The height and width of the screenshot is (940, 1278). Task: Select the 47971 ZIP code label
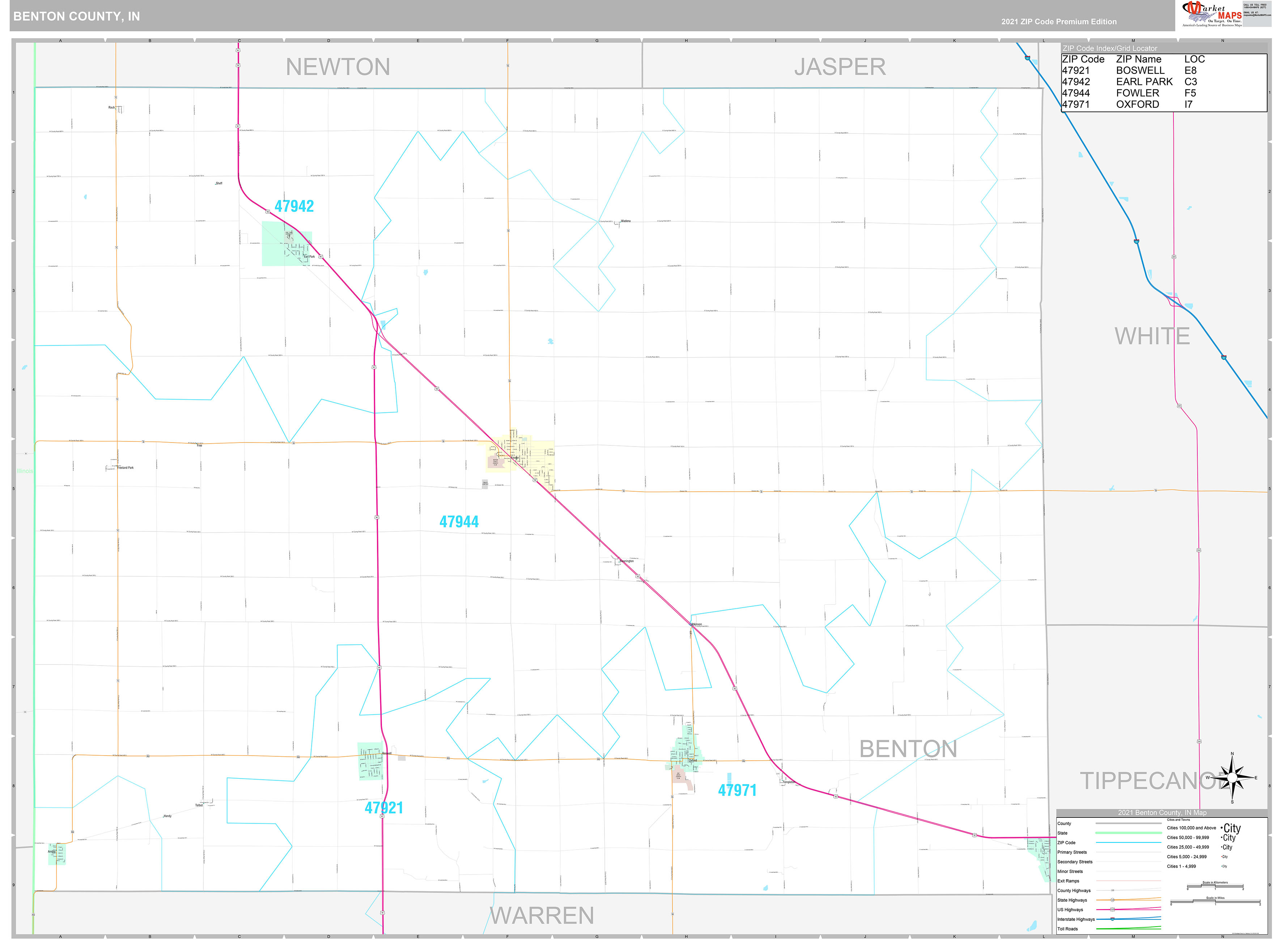pyautogui.click(x=736, y=790)
